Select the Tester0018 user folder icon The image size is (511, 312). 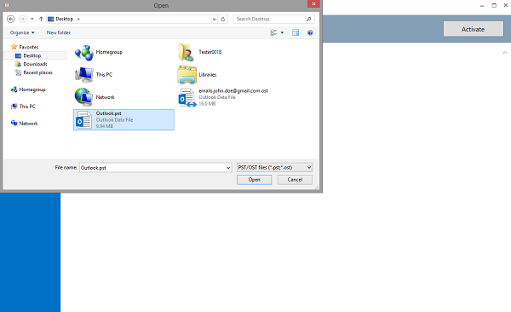pos(187,52)
